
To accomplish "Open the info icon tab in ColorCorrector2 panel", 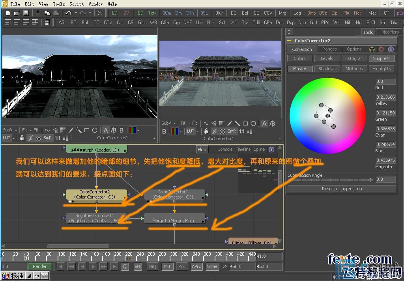I will [x=391, y=49].
